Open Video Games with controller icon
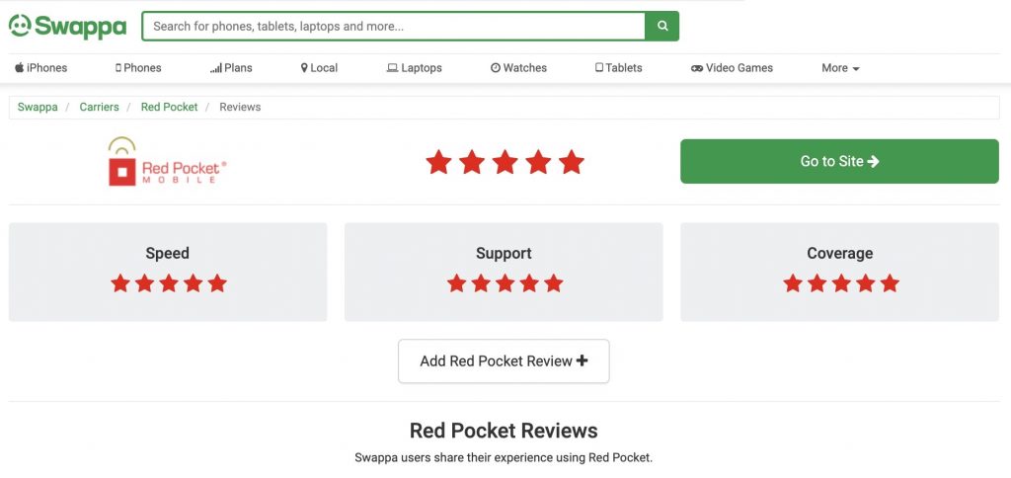Screen dimensions: 1011x478 point(732,68)
